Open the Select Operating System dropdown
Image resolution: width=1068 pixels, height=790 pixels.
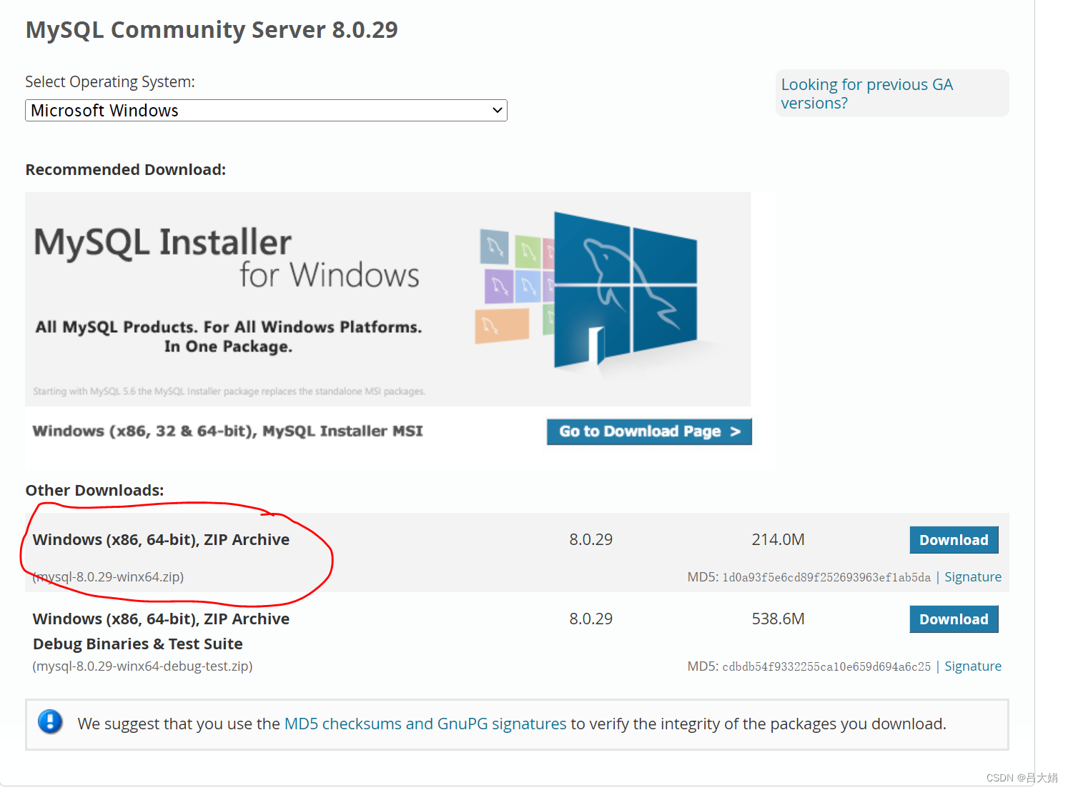[266, 110]
